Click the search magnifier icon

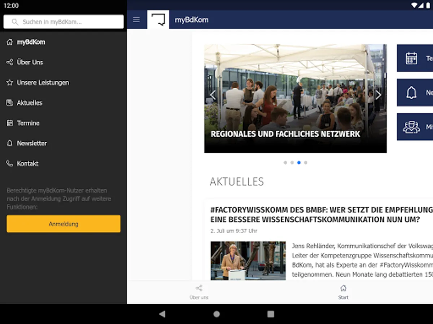pos(15,22)
